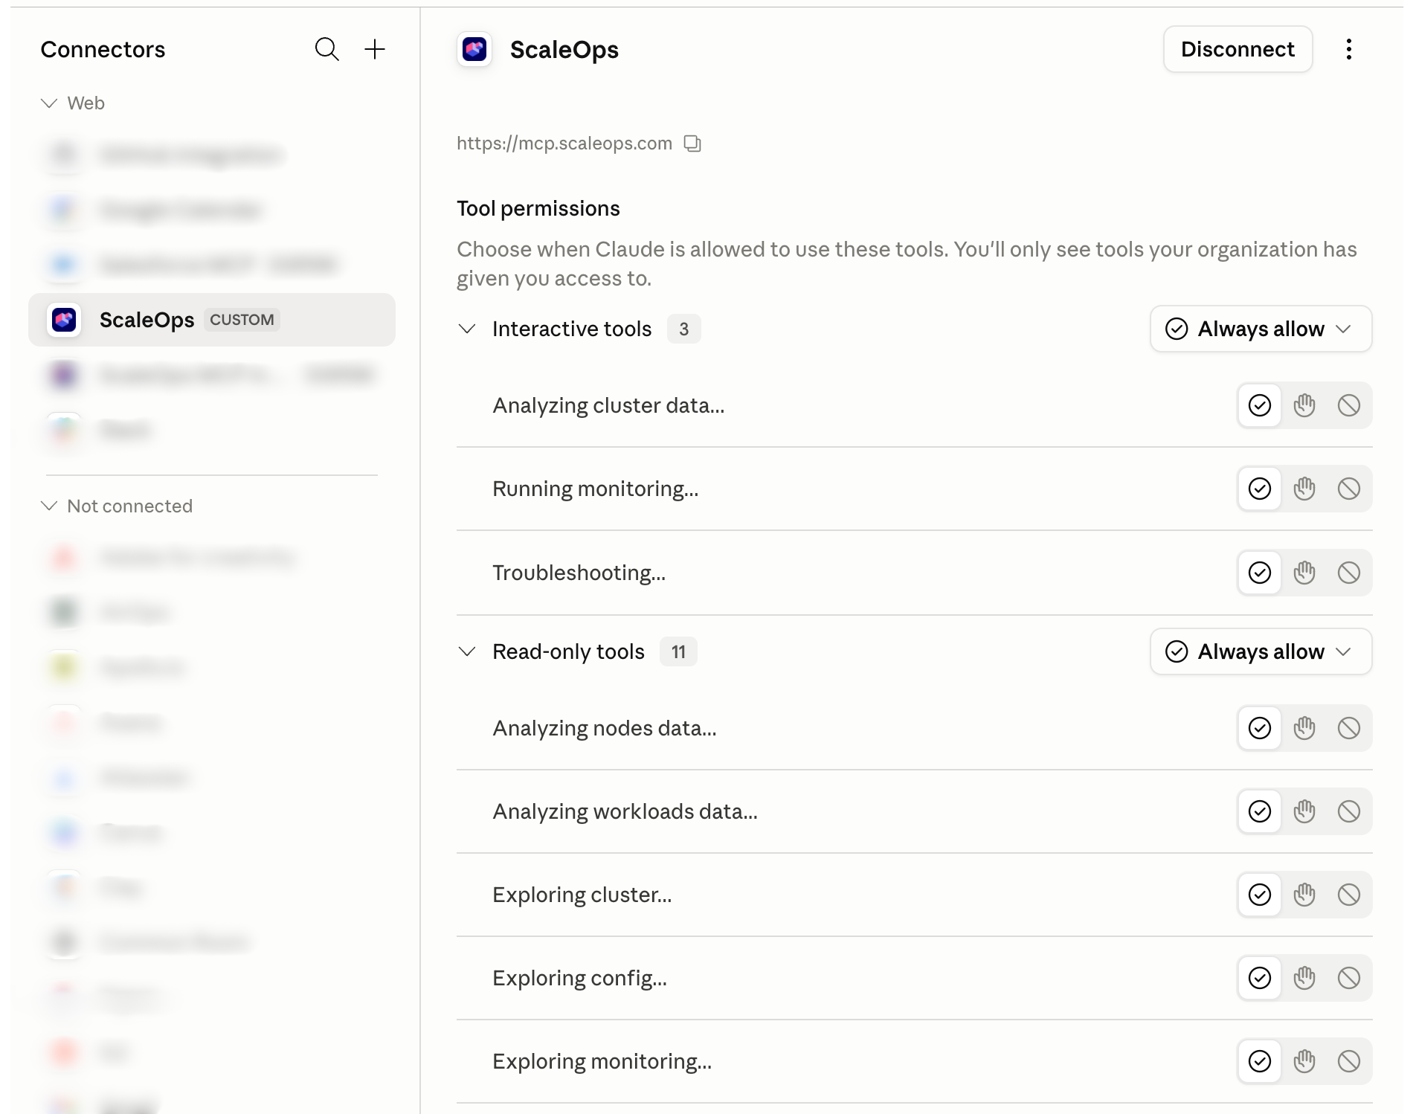
Task: Click the Read-only tools count badge 11
Action: (678, 651)
